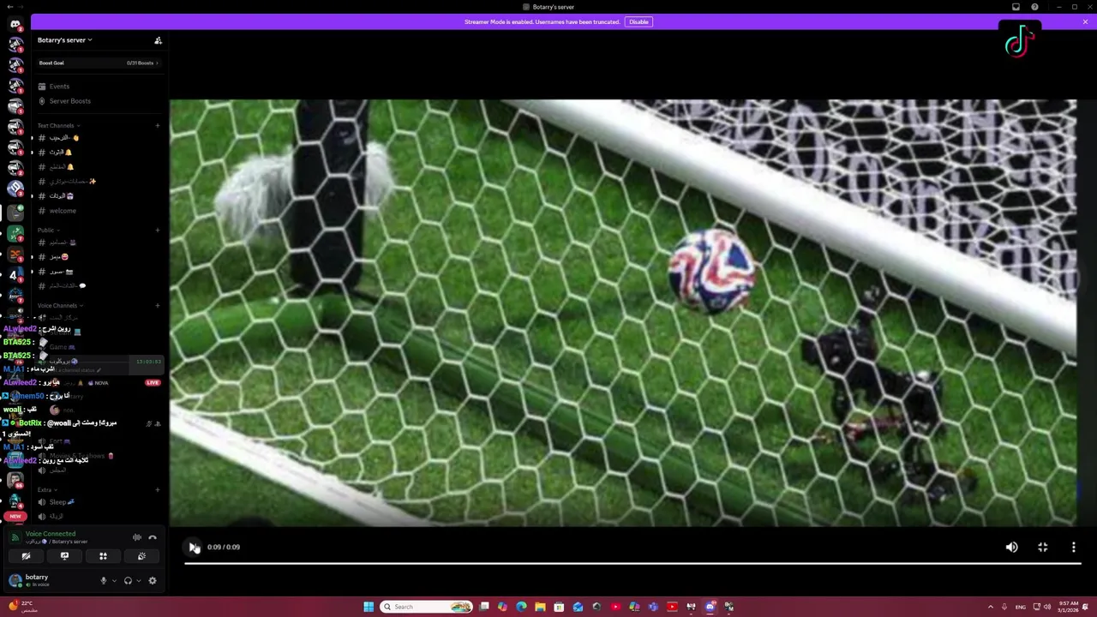Play the video with the play button
Screen dimensions: 1097x617
193,547
